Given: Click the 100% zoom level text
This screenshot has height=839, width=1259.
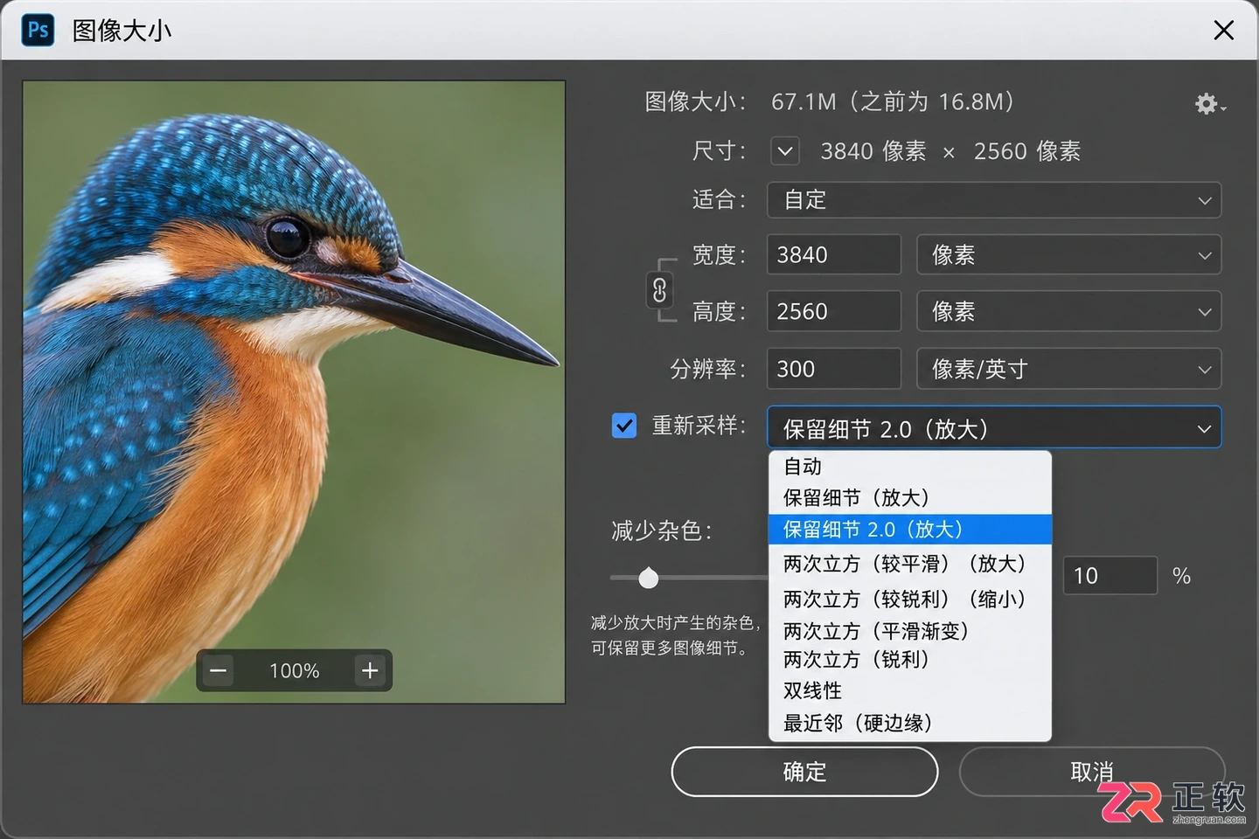Looking at the screenshot, I should click(x=294, y=670).
